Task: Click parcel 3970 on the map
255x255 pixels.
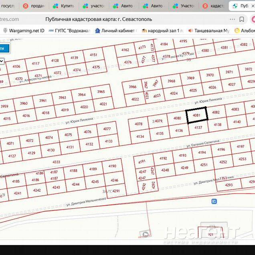Action: coord(210,75)
